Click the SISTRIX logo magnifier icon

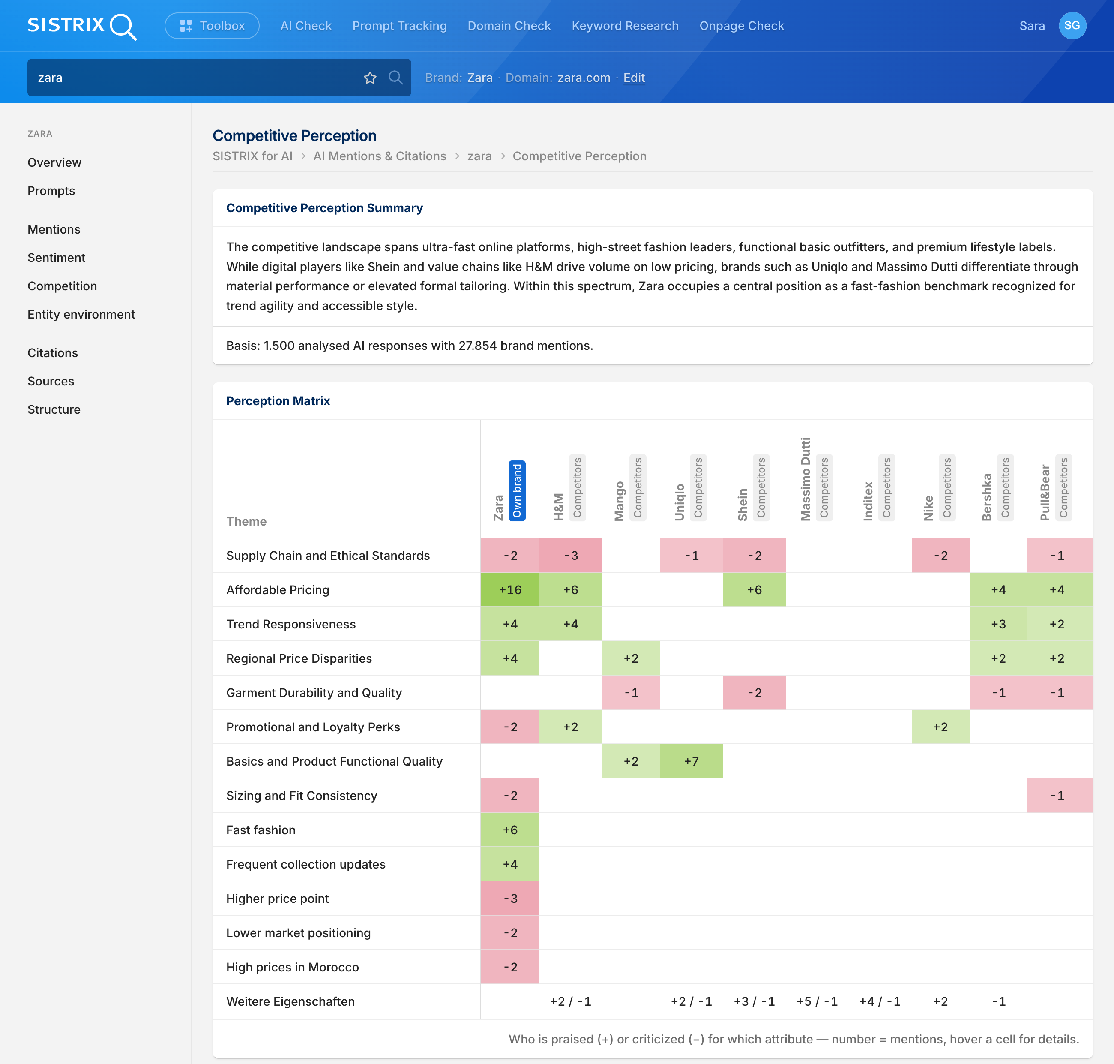(123, 27)
